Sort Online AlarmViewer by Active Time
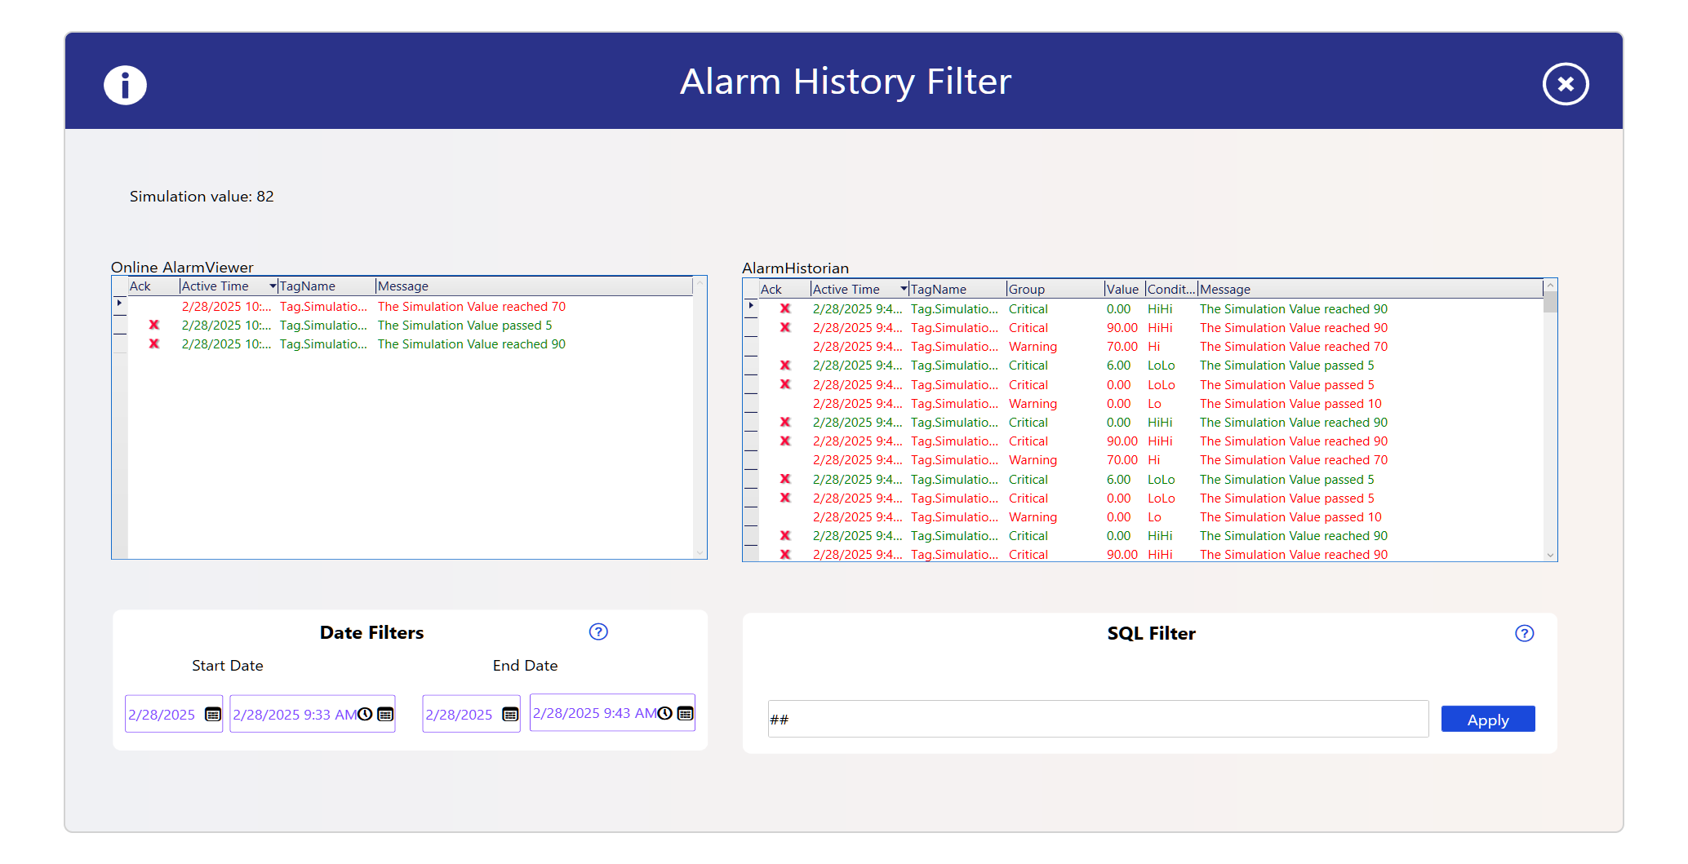1688x864 pixels. click(227, 286)
